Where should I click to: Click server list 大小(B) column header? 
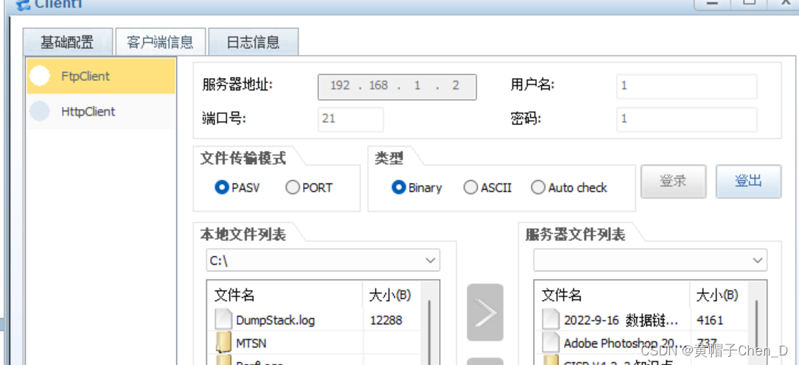pos(718,295)
